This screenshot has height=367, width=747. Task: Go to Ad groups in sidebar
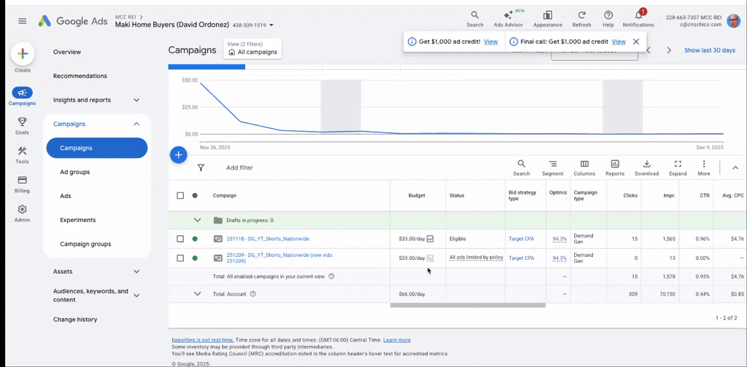click(74, 172)
